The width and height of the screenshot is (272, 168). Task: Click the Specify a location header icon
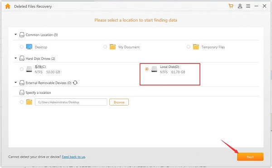(x=22, y=92)
